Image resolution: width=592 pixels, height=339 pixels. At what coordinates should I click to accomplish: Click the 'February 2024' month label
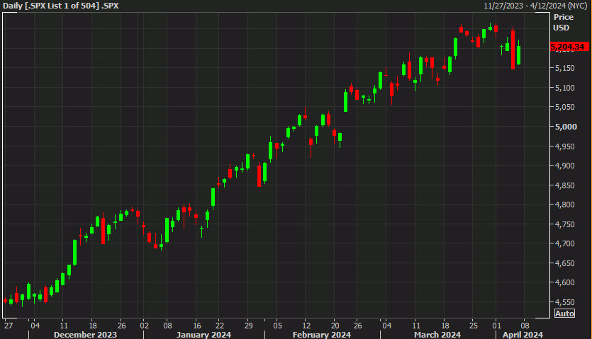click(x=322, y=335)
